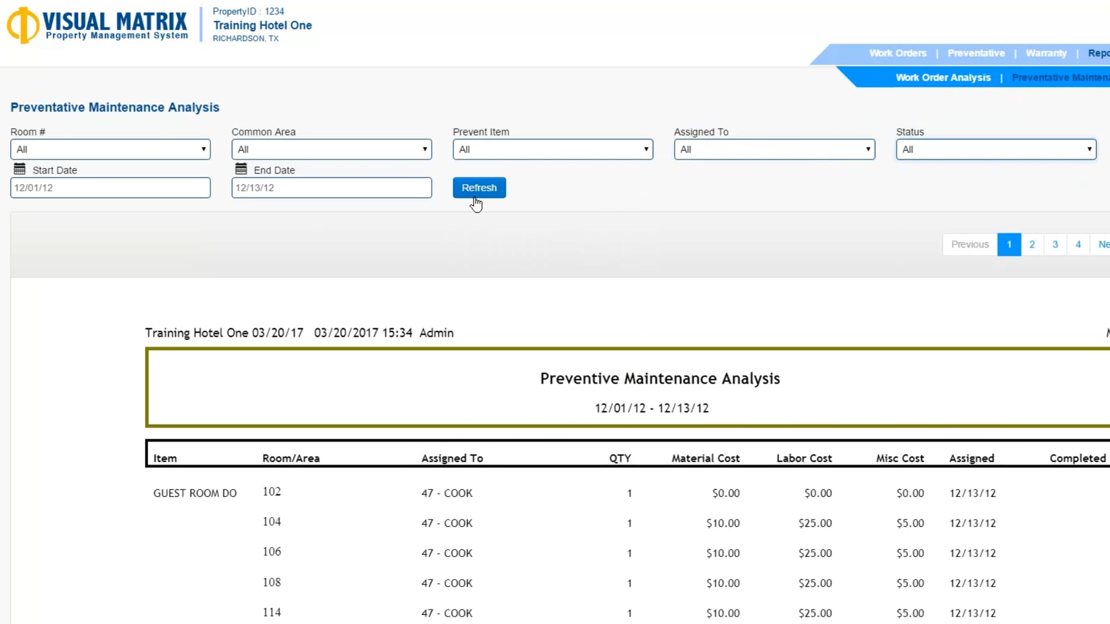This screenshot has width=1110, height=624.
Task: Open the Prevent Item dropdown
Action: click(x=553, y=149)
